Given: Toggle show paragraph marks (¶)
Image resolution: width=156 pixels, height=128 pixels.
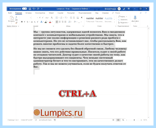Looking at the screenshot, I should (82, 18).
